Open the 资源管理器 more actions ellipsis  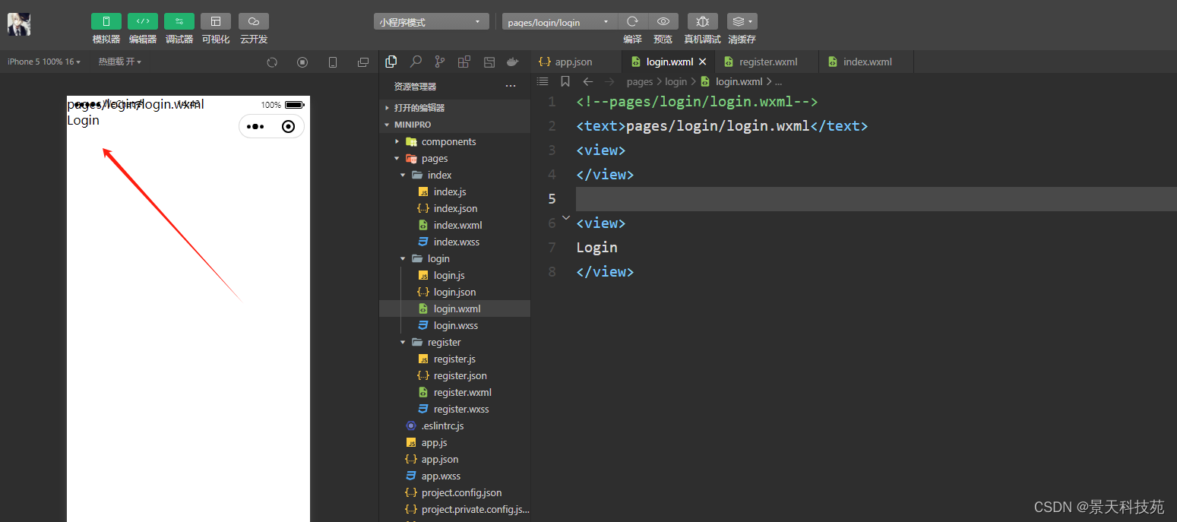[511, 87]
